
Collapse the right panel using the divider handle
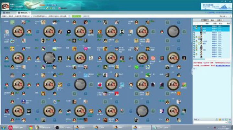[192, 72]
